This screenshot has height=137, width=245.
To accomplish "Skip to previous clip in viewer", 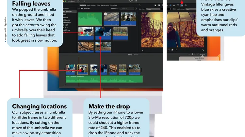I will [x=169, y=50].
